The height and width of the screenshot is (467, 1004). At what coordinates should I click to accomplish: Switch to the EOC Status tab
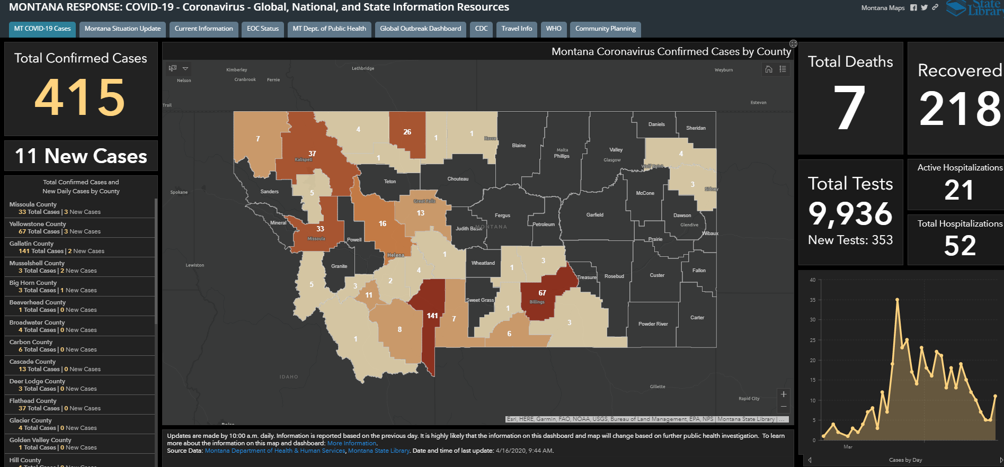[263, 29]
